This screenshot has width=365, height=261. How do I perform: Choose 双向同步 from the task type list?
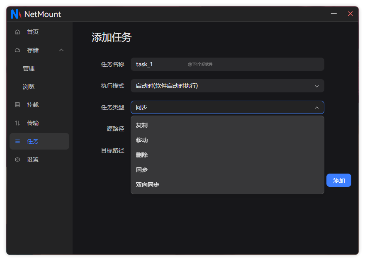coord(227,185)
